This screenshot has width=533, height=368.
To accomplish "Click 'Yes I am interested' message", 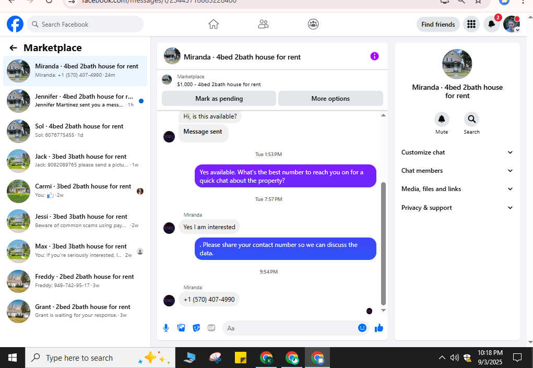I will click(209, 227).
